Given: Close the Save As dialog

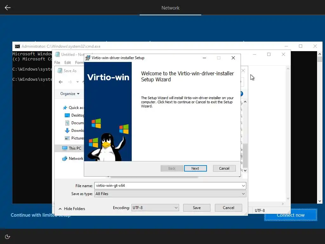Looking at the screenshot, I should point(243,71).
